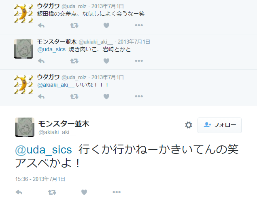Open more options on the いいな！！！ tweet
Viewport: 257px width, 208px height.
pos(139,96)
